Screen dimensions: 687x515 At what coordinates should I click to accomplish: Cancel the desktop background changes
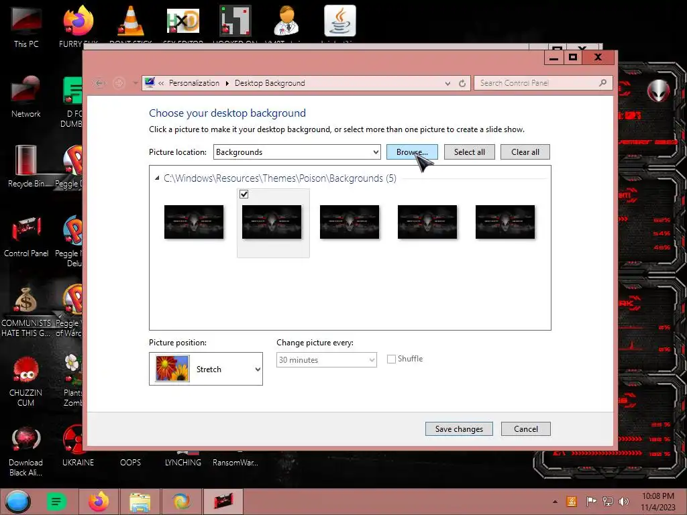(526, 428)
